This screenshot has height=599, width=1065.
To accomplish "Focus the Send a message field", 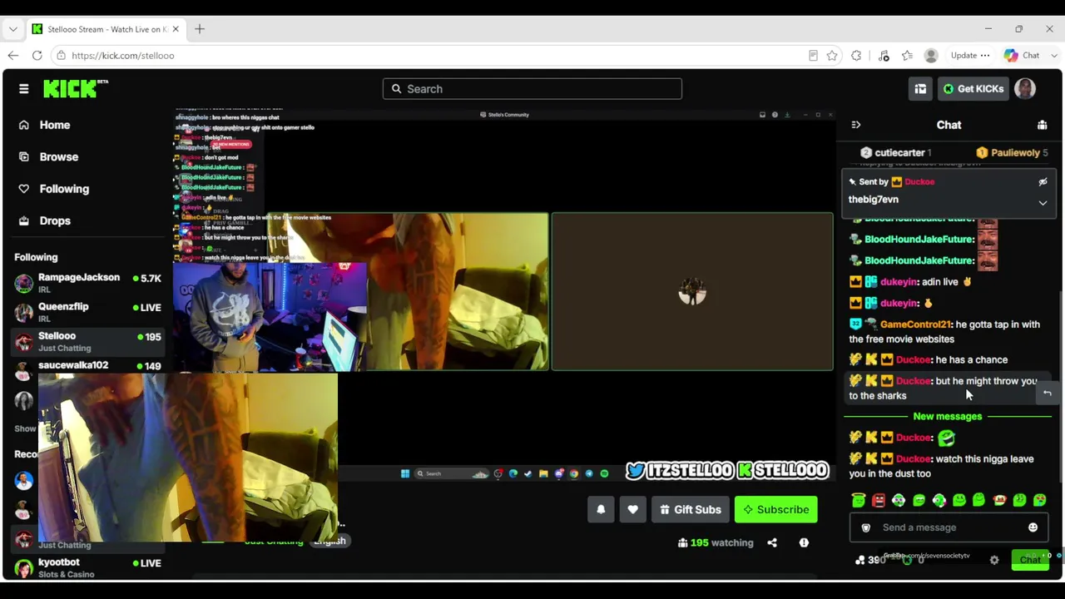I will point(949,527).
